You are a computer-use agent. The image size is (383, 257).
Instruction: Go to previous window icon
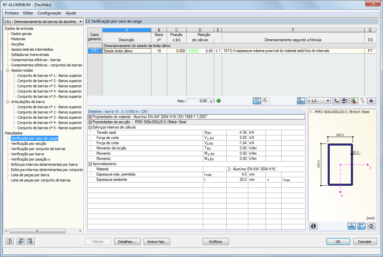tap(21, 242)
